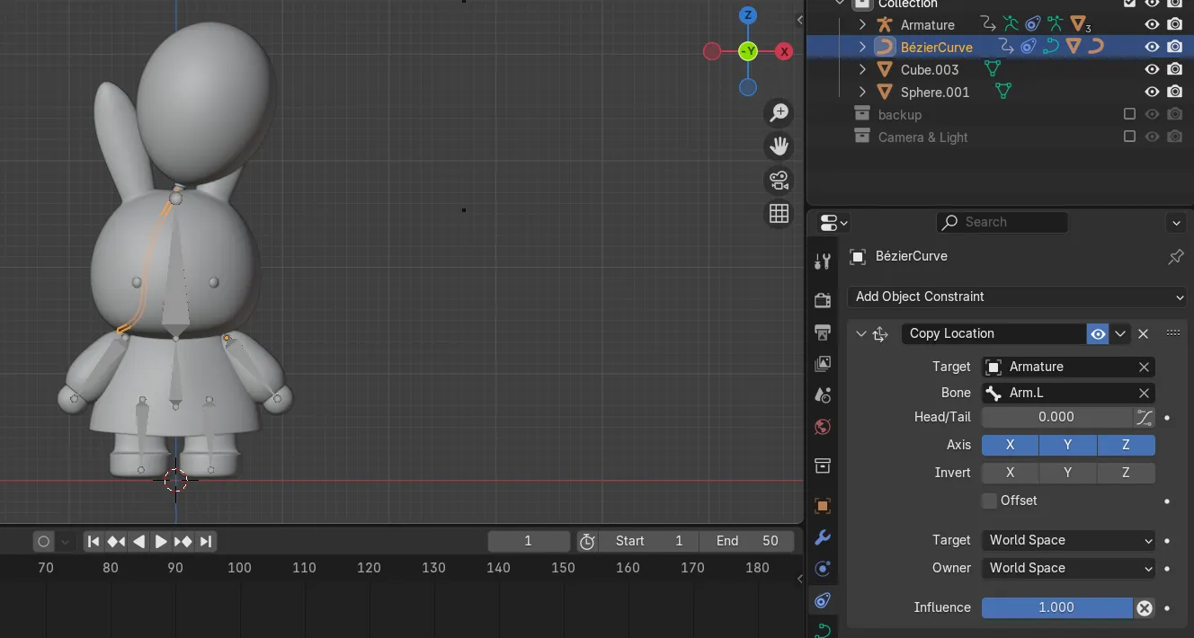Click Armature's mesh children icon with number 3
The height and width of the screenshot is (638, 1194).
(1079, 25)
